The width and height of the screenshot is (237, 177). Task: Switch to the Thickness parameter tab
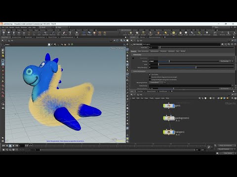pos(163,51)
